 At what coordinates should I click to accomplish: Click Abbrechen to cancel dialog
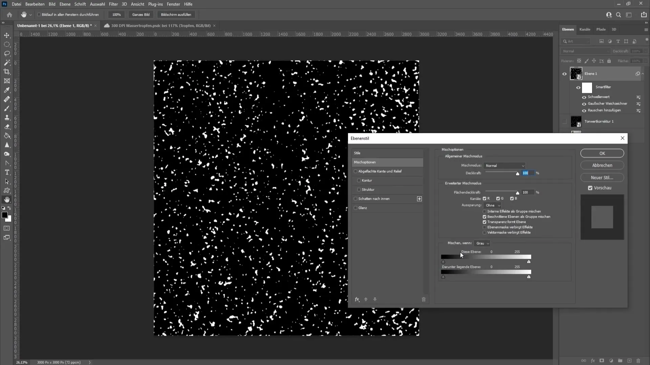point(602,165)
